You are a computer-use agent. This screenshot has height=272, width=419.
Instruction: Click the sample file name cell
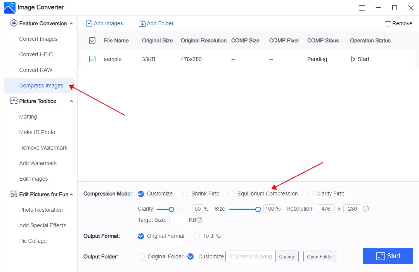click(113, 59)
